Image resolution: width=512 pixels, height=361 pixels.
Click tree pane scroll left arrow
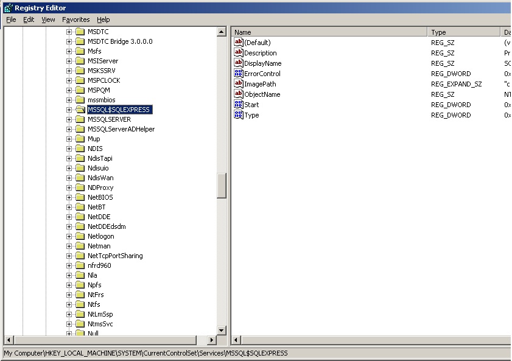coord(9,340)
